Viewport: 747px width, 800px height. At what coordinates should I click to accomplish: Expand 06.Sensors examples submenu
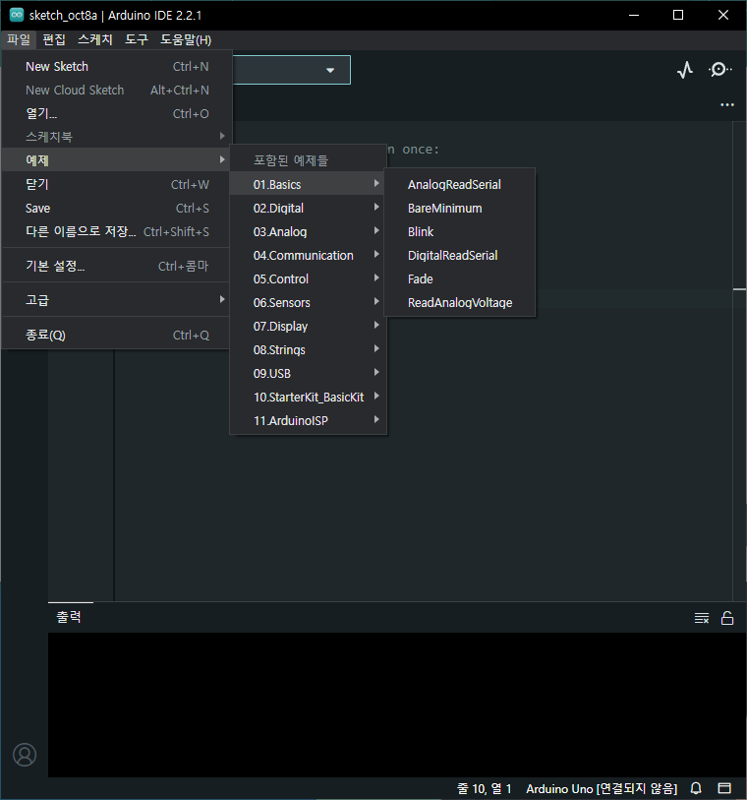(309, 302)
